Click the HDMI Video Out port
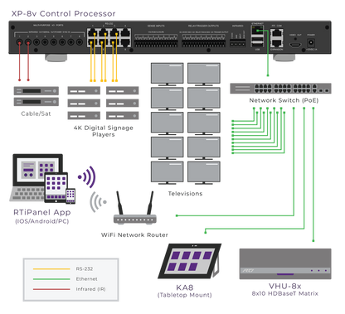Viewport: 345px width, 314px height. [295, 46]
